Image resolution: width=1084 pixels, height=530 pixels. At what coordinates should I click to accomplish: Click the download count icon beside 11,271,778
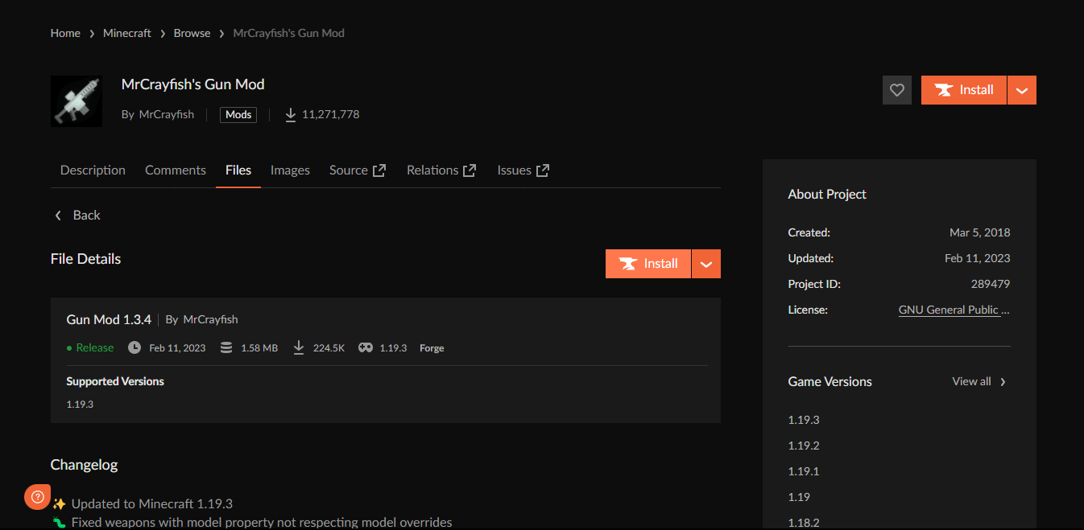click(x=291, y=114)
